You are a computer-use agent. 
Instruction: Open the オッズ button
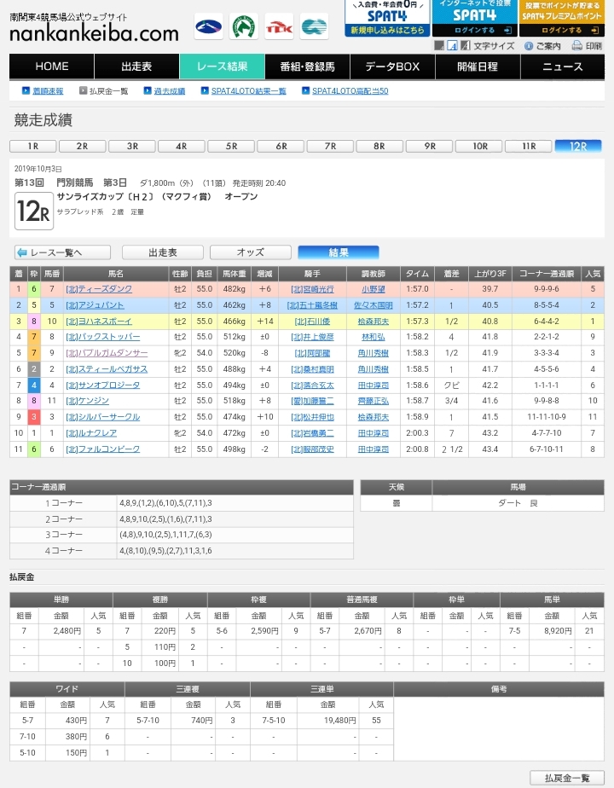250,252
